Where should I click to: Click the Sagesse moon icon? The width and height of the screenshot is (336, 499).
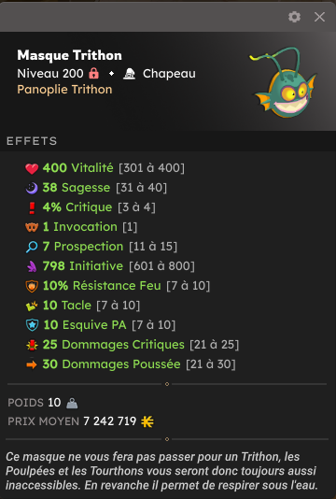32,188
